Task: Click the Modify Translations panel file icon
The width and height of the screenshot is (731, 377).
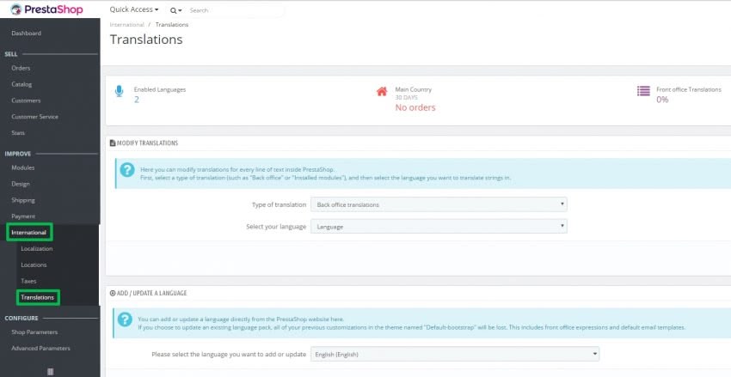Action: click(113, 143)
